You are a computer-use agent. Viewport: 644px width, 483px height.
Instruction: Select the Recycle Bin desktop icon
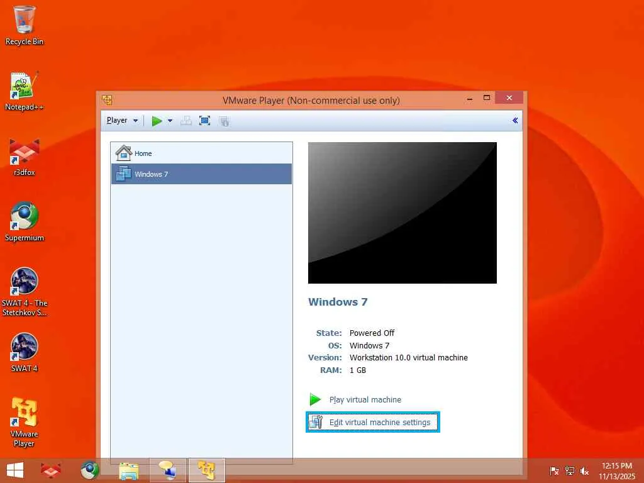[25, 25]
